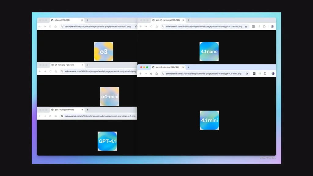Close the gpt-4.1-mini.png tab

(x=183, y=67)
